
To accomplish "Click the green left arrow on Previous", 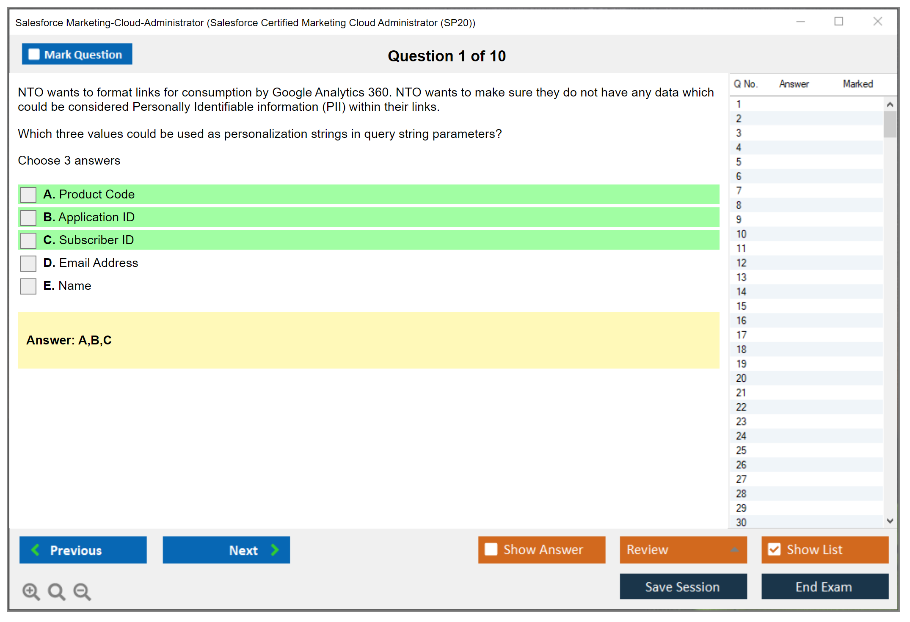I will 36,550.
